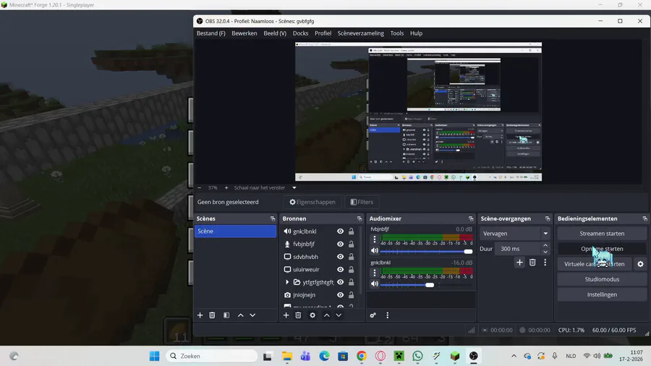Screen dimensions: 651x366
Task: Click the Streamen starten button
Action: 602,234
